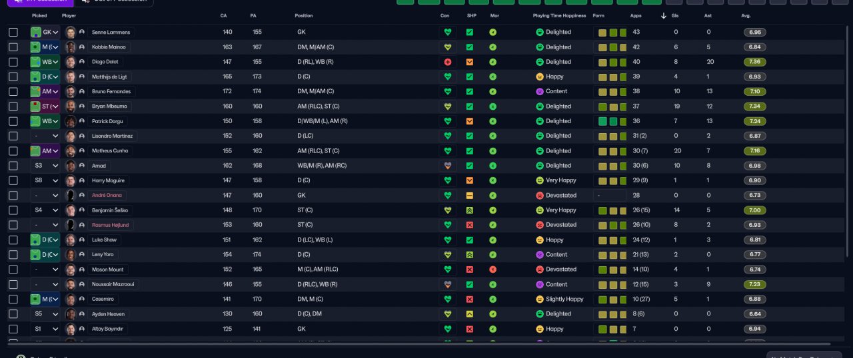
Task: Click Bruno Fernandes' purple content face icon
Action: pyautogui.click(x=540, y=92)
